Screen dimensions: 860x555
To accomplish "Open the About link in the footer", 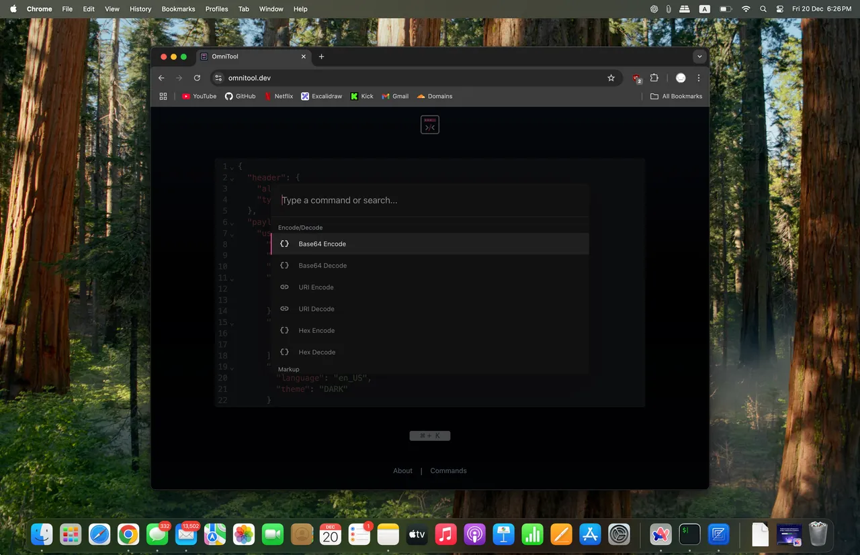I will pyautogui.click(x=402, y=470).
